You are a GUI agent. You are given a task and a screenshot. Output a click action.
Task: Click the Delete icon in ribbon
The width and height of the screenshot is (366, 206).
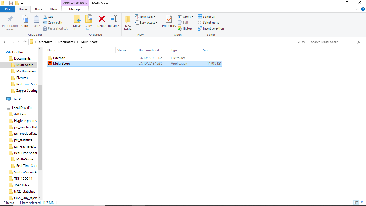[x=102, y=19]
